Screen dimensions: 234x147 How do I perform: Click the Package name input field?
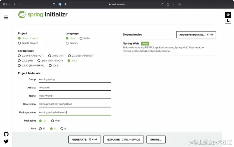75,113
